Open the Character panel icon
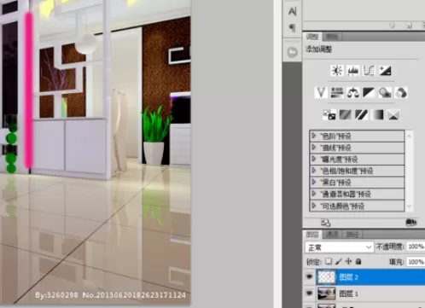Screen dimensions: 425x308 [292, 11]
